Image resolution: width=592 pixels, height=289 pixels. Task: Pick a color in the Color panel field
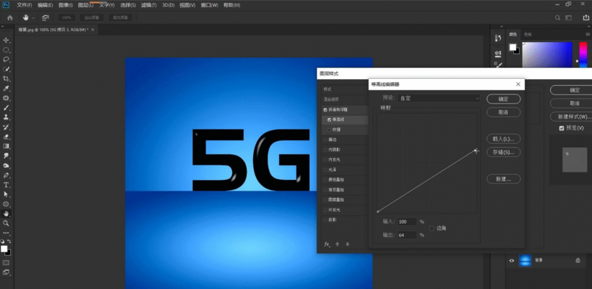coord(547,55)
